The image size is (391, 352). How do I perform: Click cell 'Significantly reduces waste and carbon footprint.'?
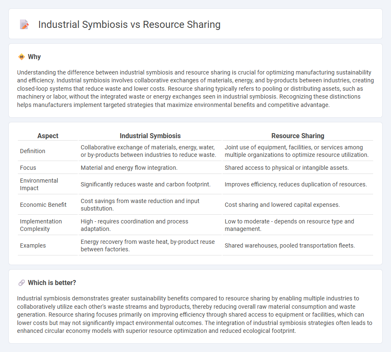coord(150,184)
